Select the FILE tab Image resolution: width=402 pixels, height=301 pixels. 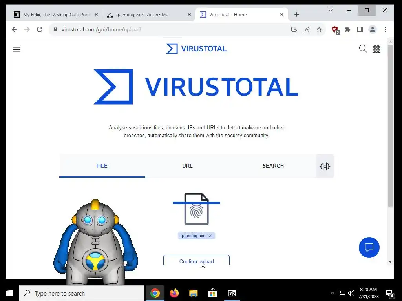tap(102, 166)
